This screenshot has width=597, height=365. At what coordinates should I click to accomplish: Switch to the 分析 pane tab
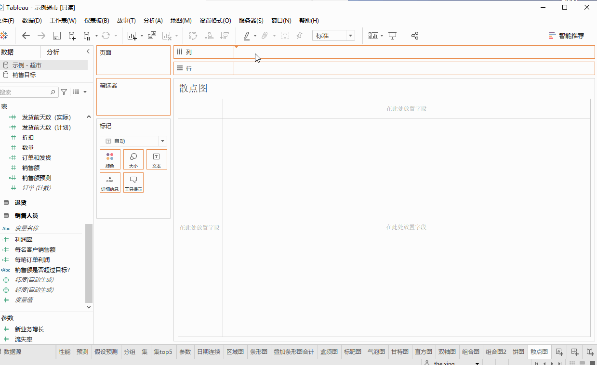[x=53, y=52]
